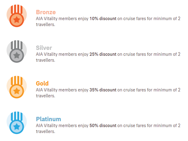The image size is (188, 141).
Task: Click the blue star inside the Platinum medal
Action: (17, 127)
